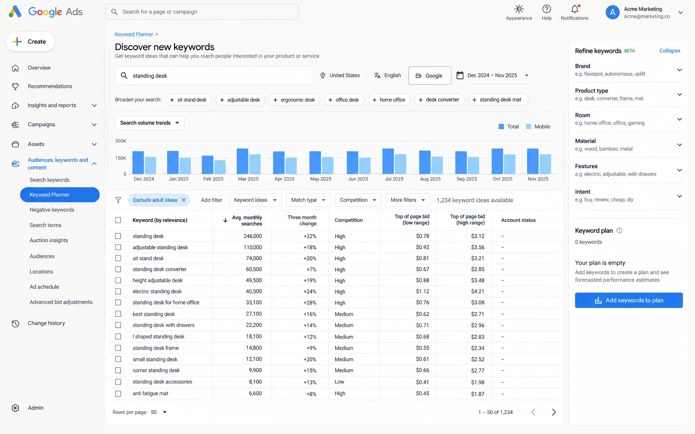695x434 pixels.
Task: Click the location pin icon beside United States
Action: pyautogui.click(x=323, y=76)
